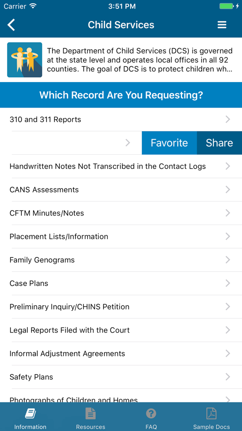Image resolution: width=242 pixels, height=431 pixels.
Task: Share the swiped record row
Action: click(219, 143)
